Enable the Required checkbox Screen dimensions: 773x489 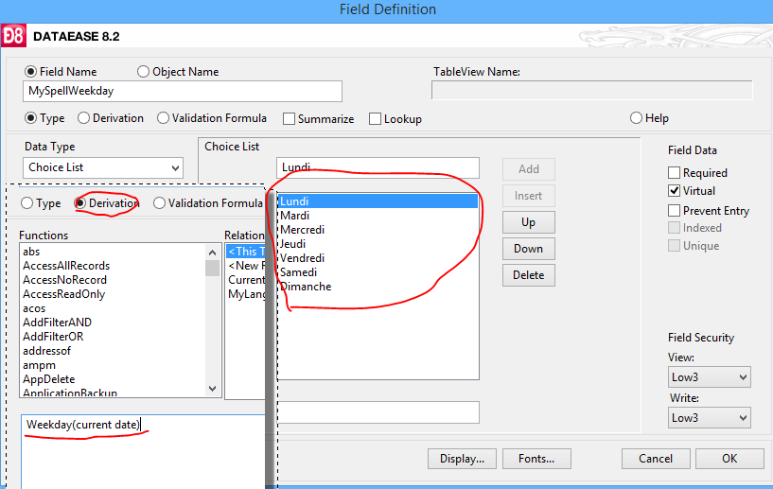[674, 172]
